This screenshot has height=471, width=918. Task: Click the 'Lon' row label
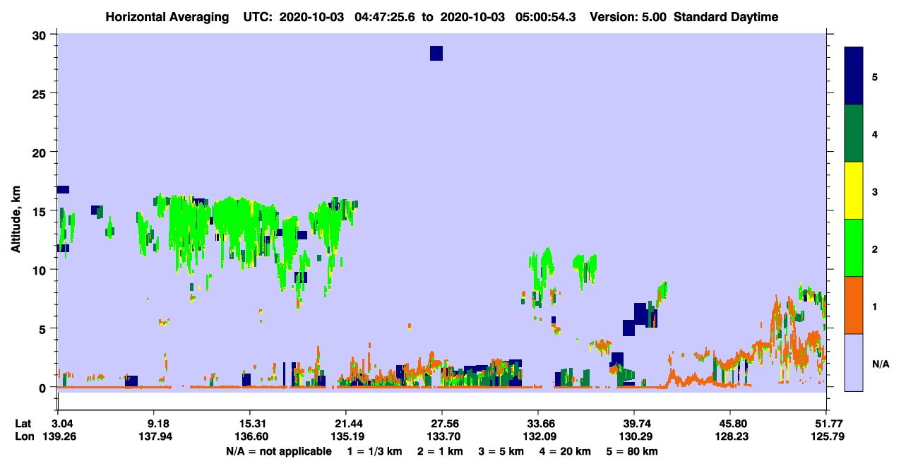pyautogui.click(x=23, y=437)
